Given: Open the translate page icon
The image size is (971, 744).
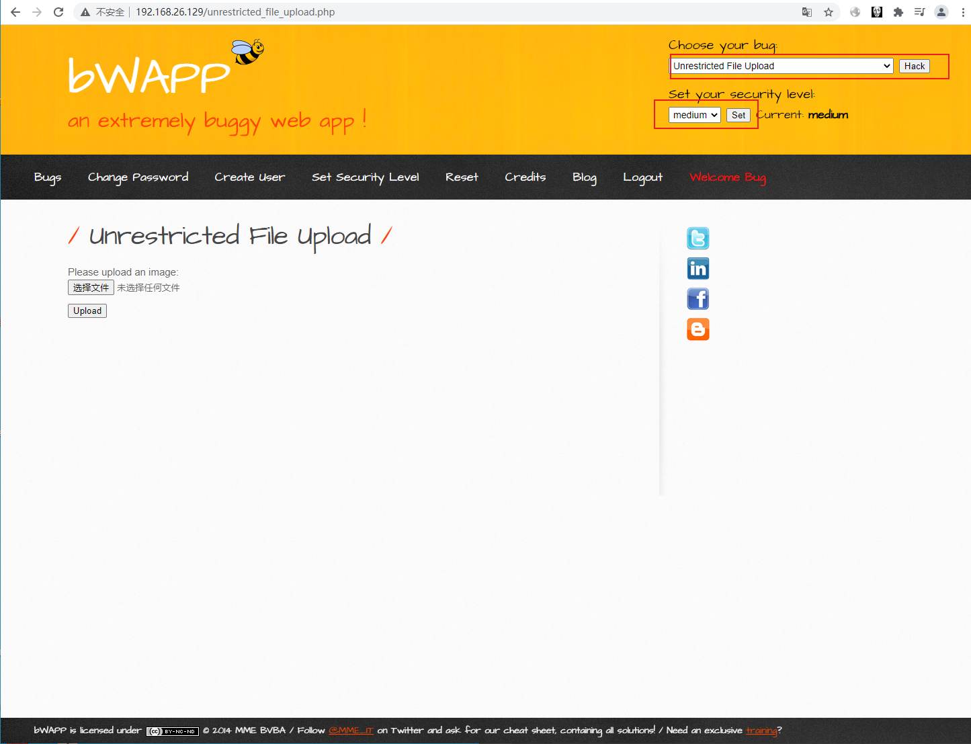Looking at the screenshot, I should [x=807, y=12].
